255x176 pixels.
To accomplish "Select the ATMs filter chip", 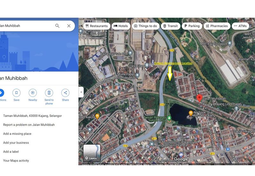I will pyautogui.click(x=240, y=26).
